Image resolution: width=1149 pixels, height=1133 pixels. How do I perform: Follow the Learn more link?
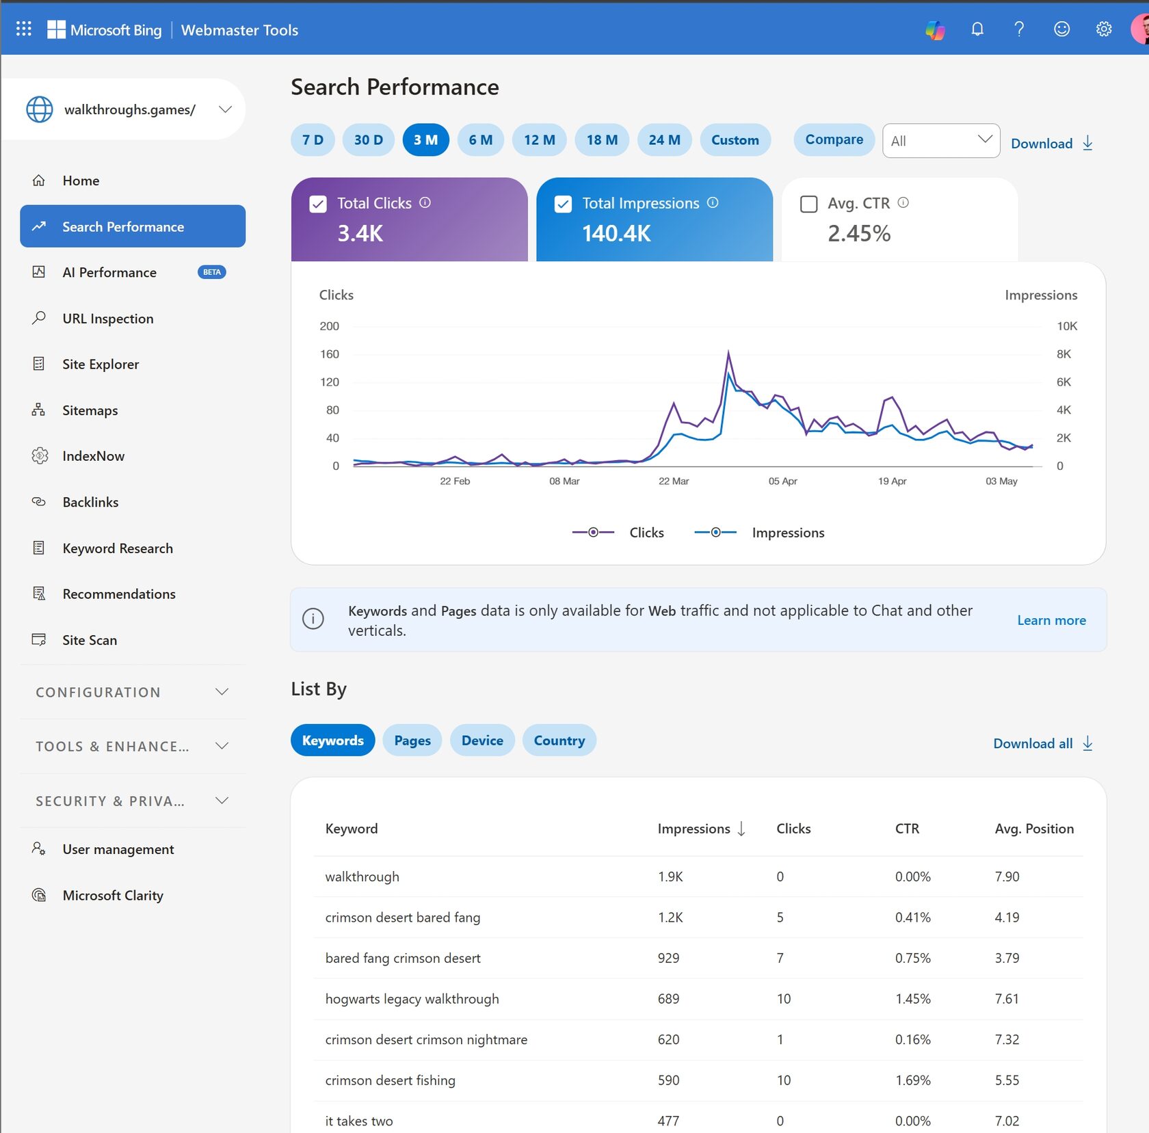coord(1051,620)
